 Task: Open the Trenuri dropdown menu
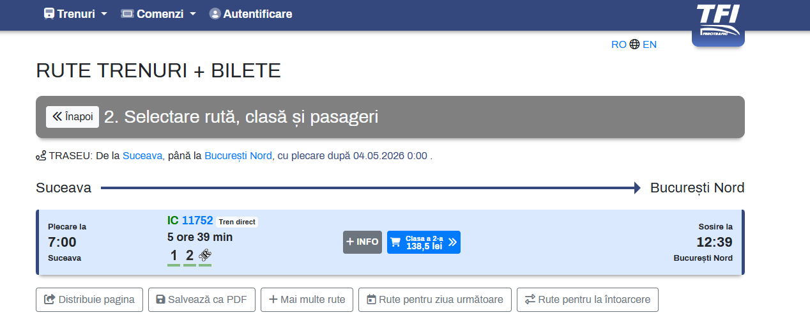click(x=75, y=13)
